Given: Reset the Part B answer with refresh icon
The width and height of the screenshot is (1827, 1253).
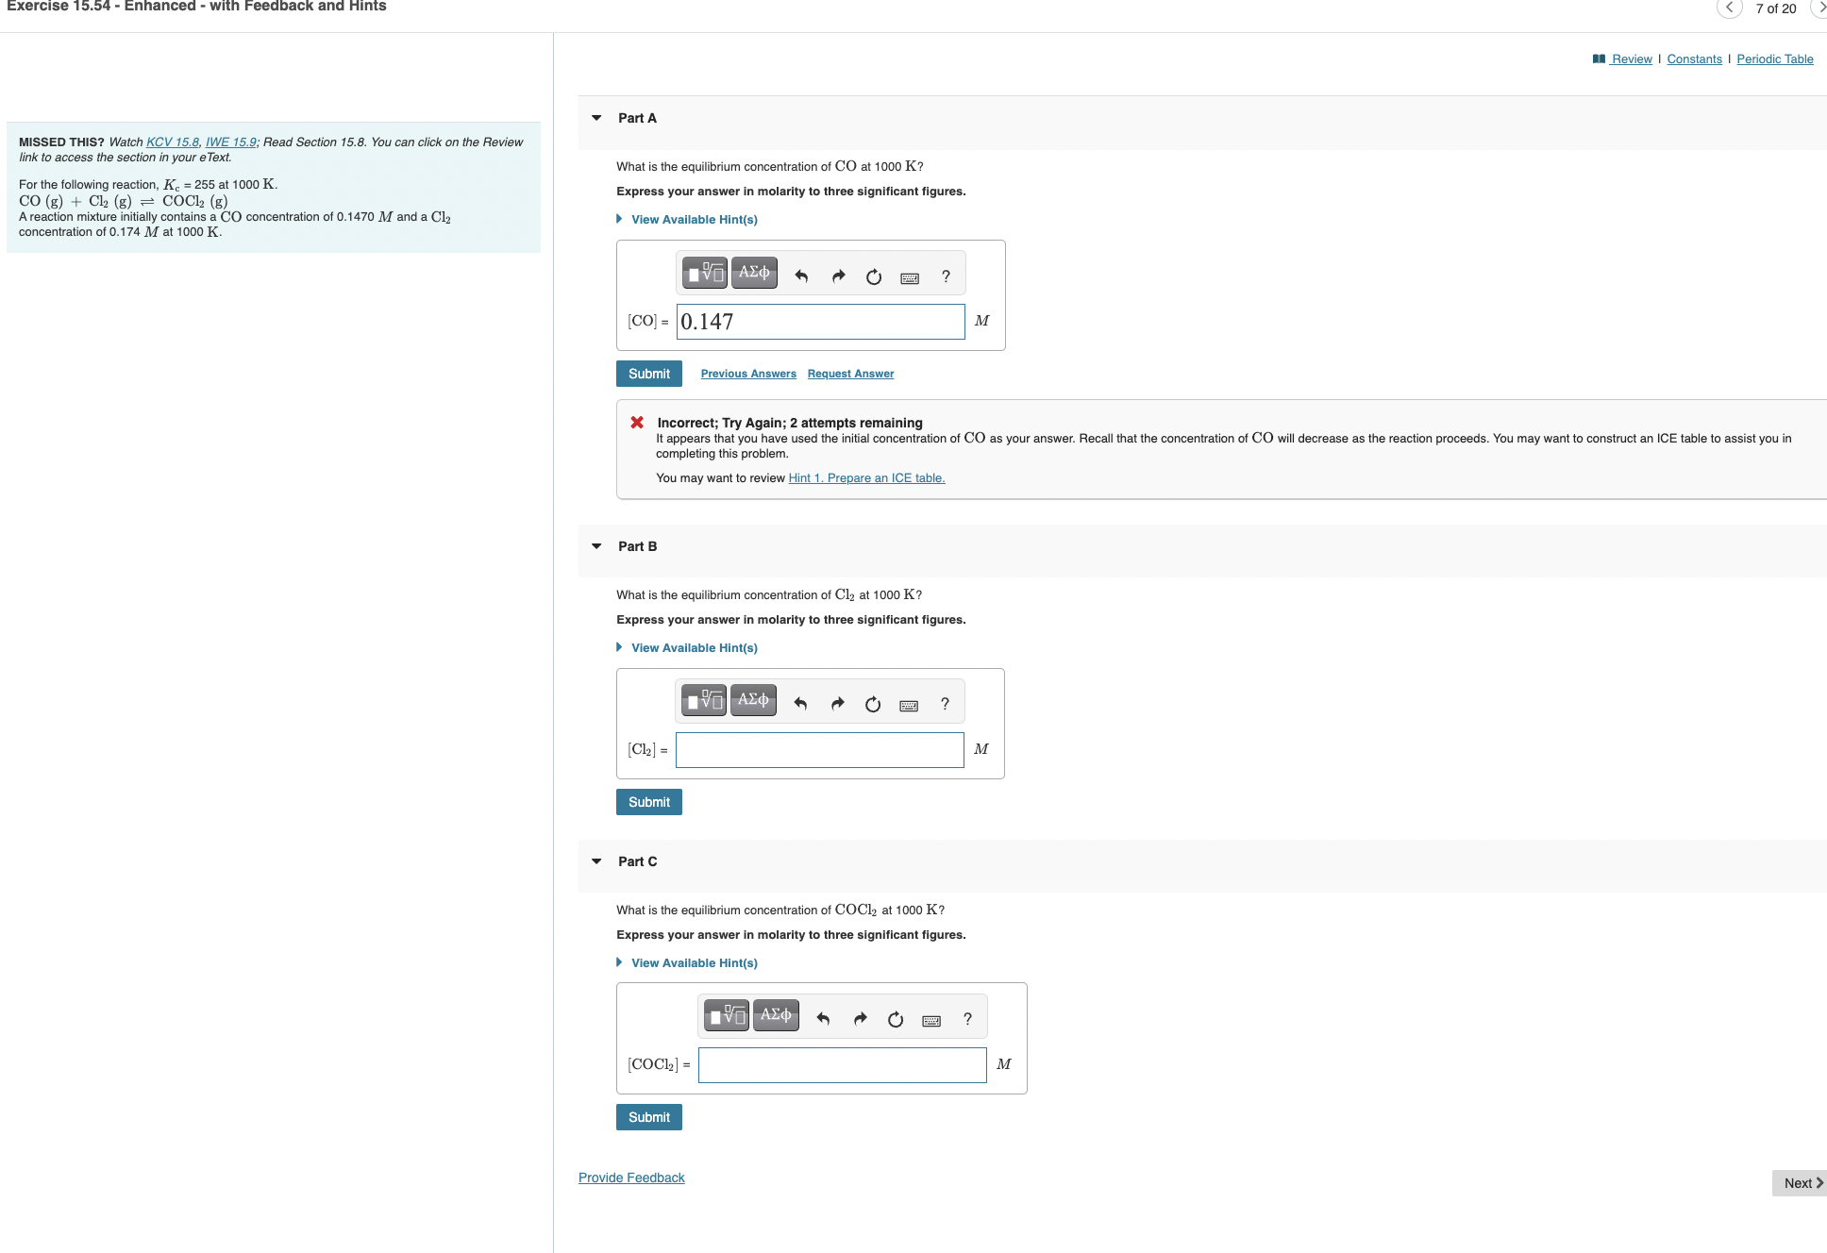Looking at the screenshot, I should coord(871,702).
